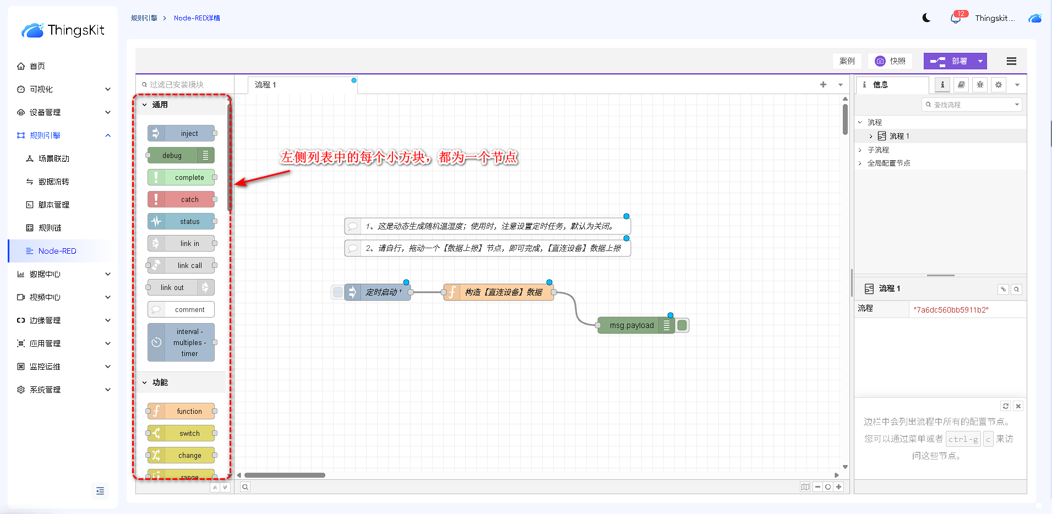Image resolution: width=1052 pixels, height=514 pixels.
Task: Zoom in on the flow canvas
Action: point(838,487)
